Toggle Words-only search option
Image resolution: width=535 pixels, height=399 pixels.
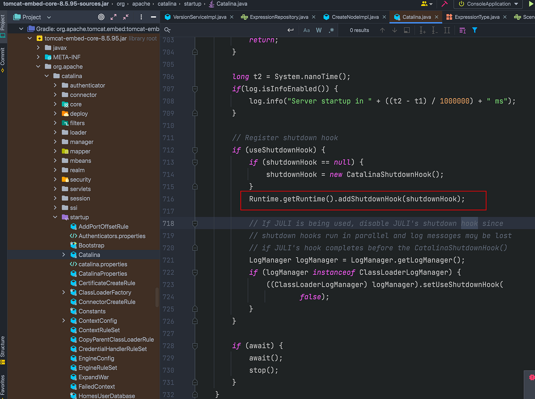pyautogui.click(x=319, y=30)
